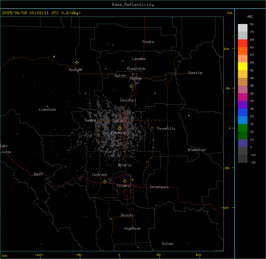The image size is (266, 259).
Task: Pick the red swatch in dBZ legend
Action: (x=243, y=43)
